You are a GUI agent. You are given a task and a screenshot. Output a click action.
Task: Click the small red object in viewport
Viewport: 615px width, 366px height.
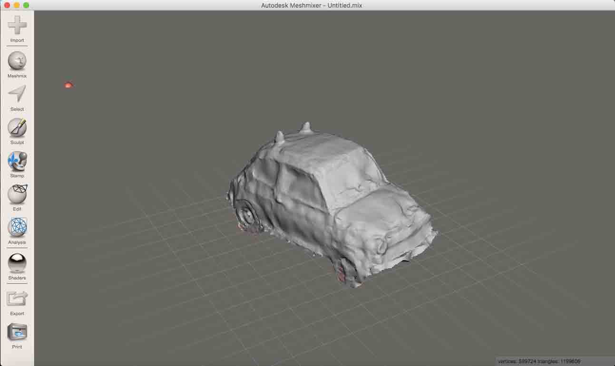[68, 85]
